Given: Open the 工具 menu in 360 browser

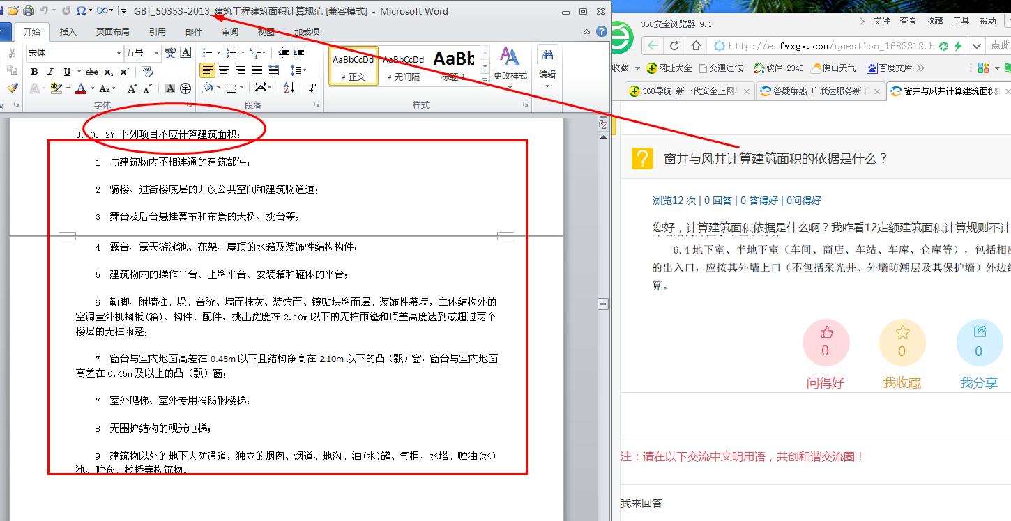Looking at the screenshot, I should [961, 21].
